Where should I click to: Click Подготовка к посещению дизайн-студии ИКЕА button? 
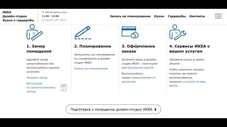tap(113, 109)
